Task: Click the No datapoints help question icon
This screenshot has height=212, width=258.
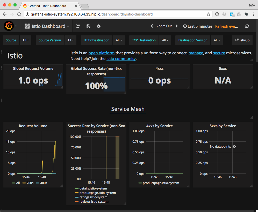Action: click(234, 147)
